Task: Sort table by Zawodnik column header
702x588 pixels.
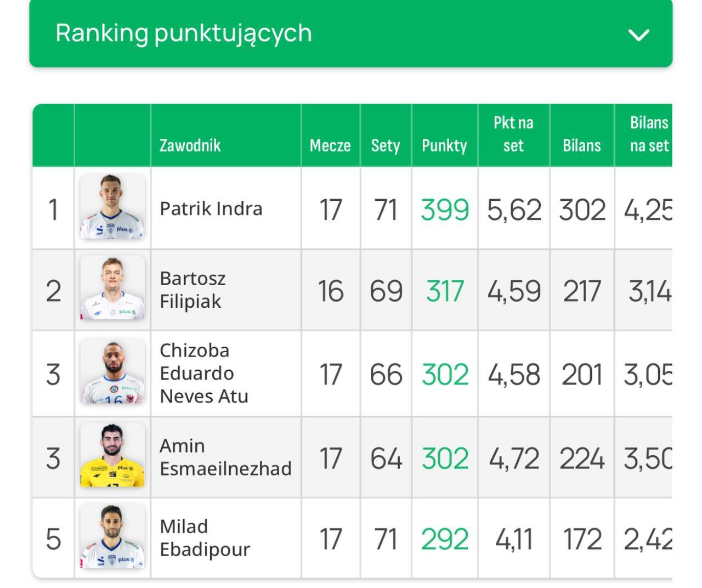Action: coord(190,145)
